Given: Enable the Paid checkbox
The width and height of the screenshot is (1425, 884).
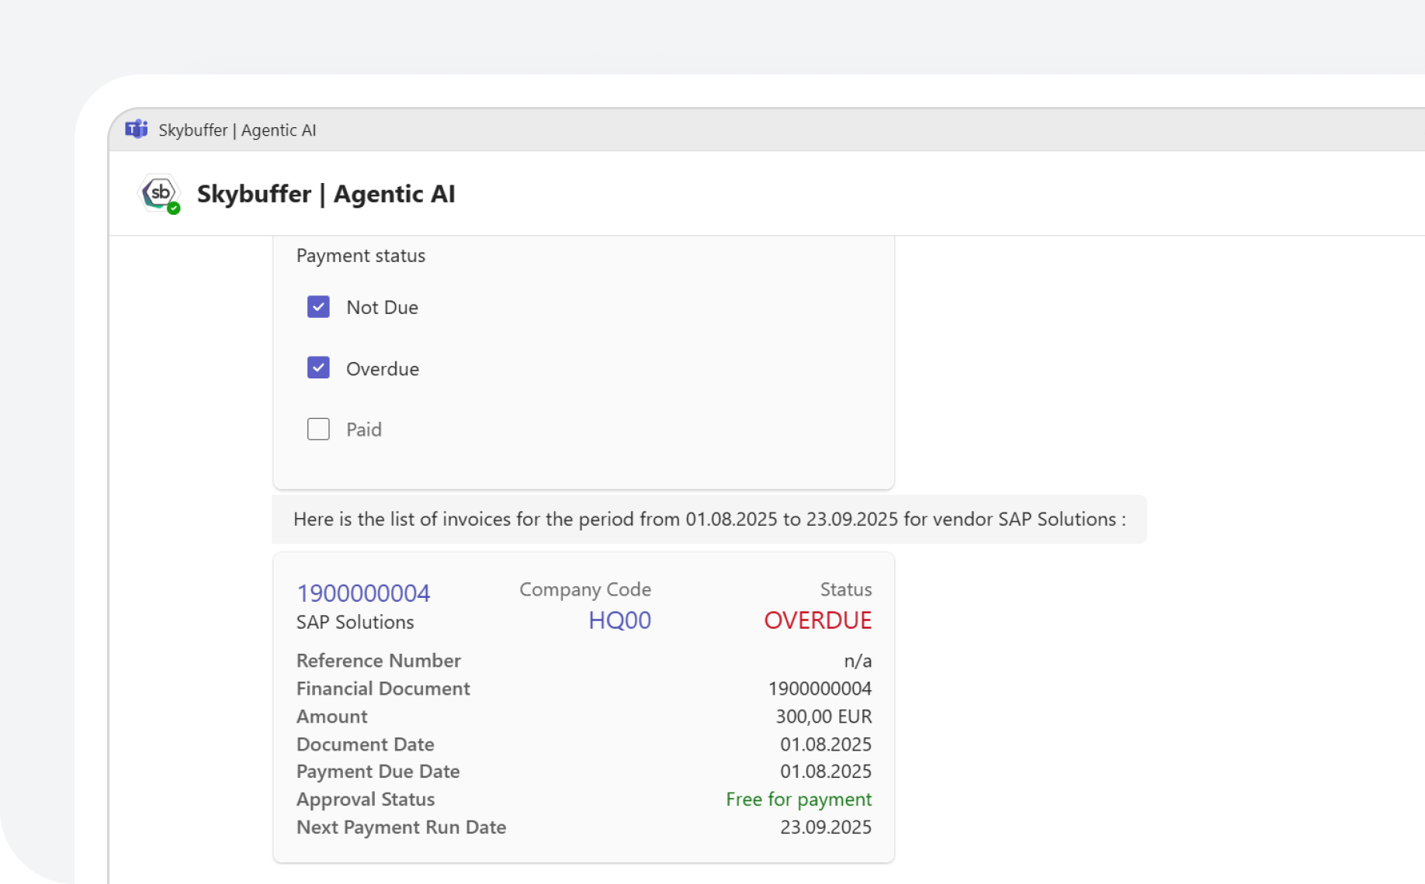Looking at the screenshot, I should click(318, 429).
